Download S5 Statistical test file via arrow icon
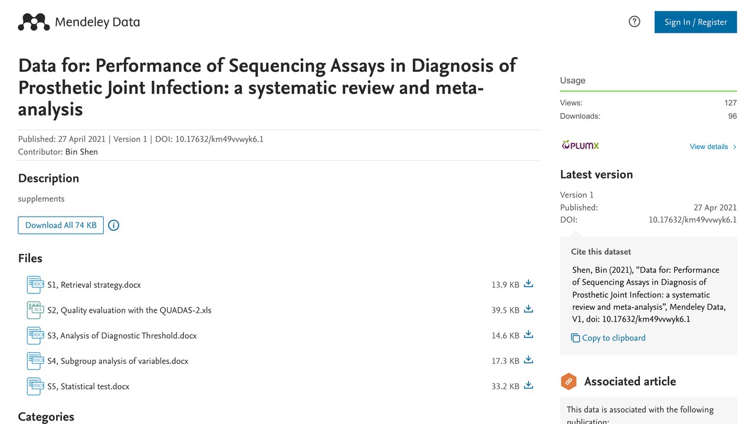Screen dimensions: 755x424 (x=528, y=385)
